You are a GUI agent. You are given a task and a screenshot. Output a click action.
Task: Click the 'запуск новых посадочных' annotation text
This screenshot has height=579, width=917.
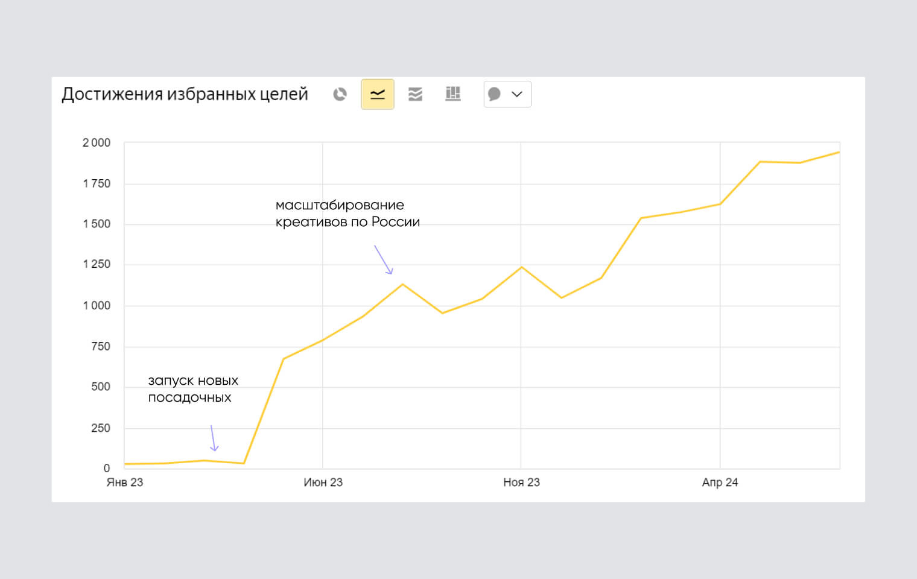192,389
